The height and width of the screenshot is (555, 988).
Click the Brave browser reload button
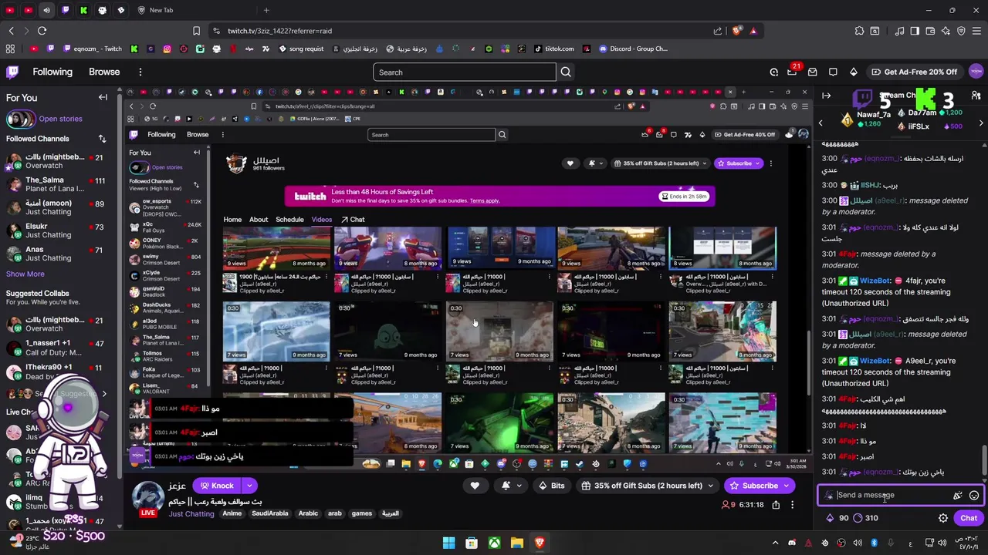click(x=42, y=31)
